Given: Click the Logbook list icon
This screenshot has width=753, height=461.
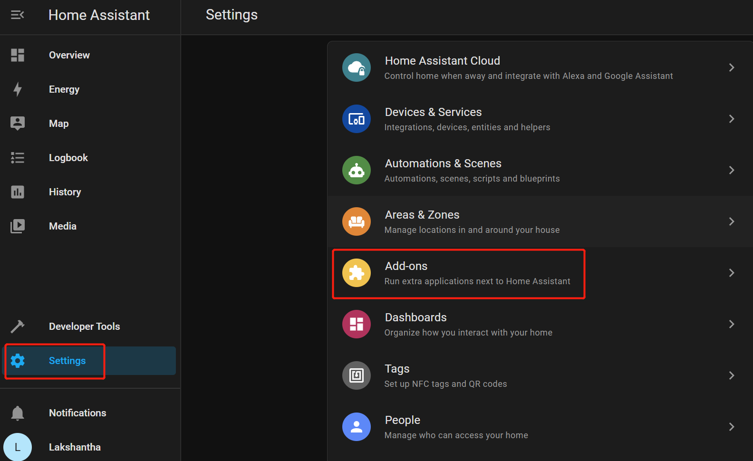Looking at the screenshot, I should (x=18, y=158).
